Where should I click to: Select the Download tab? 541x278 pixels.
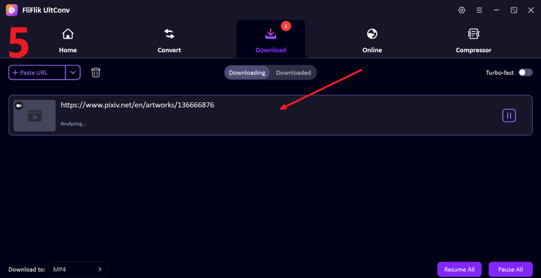[270, 41]
